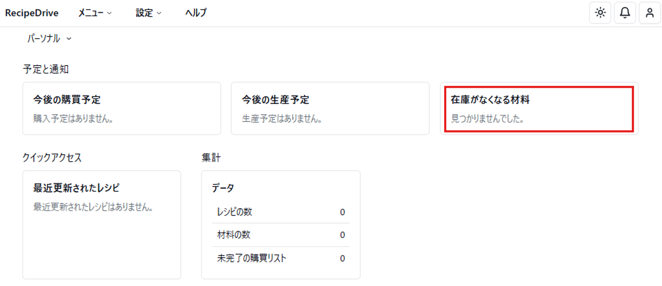This screenshot has width=662, height=286.
Task: Click the chevron beside パーソナル
Action: coord(68,39)
